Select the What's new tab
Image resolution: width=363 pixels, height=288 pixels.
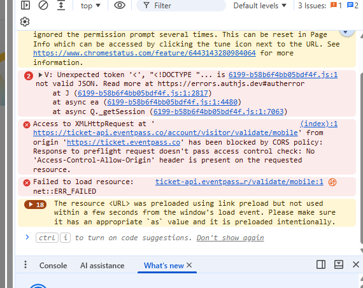(164, 265)
